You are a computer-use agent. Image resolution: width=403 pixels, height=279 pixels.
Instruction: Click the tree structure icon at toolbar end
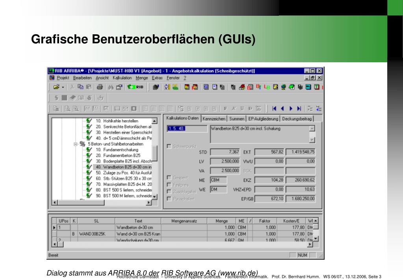319,108
